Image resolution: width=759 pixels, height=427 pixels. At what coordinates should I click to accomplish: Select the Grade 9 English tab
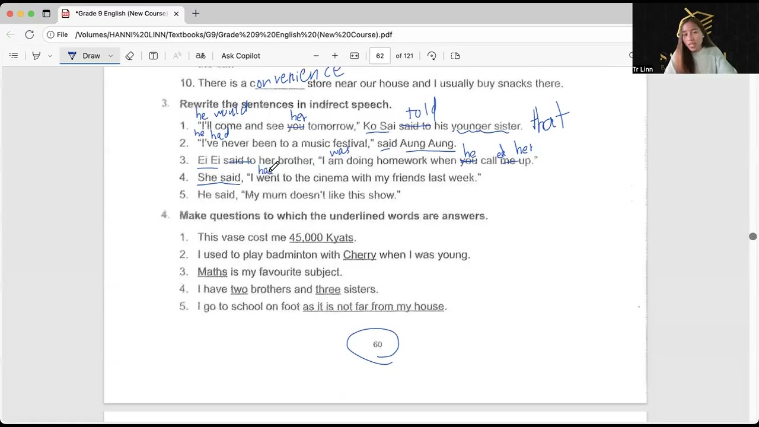tap(121, 13)
